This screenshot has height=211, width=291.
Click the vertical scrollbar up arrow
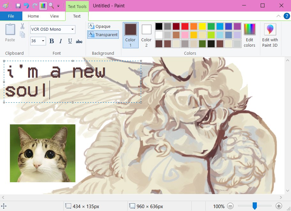(287, 60)
